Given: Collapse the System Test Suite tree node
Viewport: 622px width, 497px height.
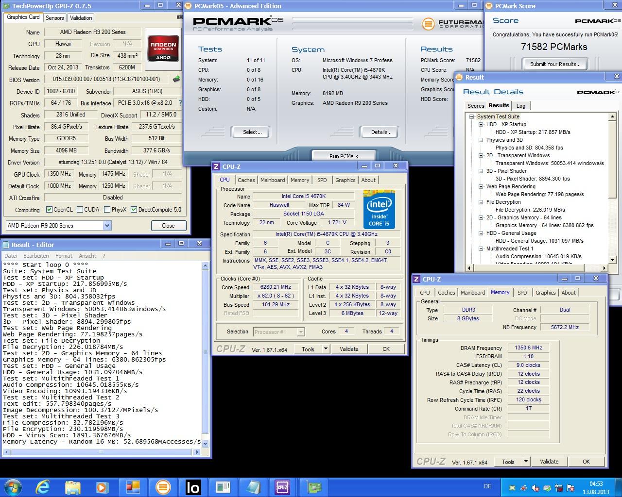Looking at the screenshot, I should click(471, 116).
